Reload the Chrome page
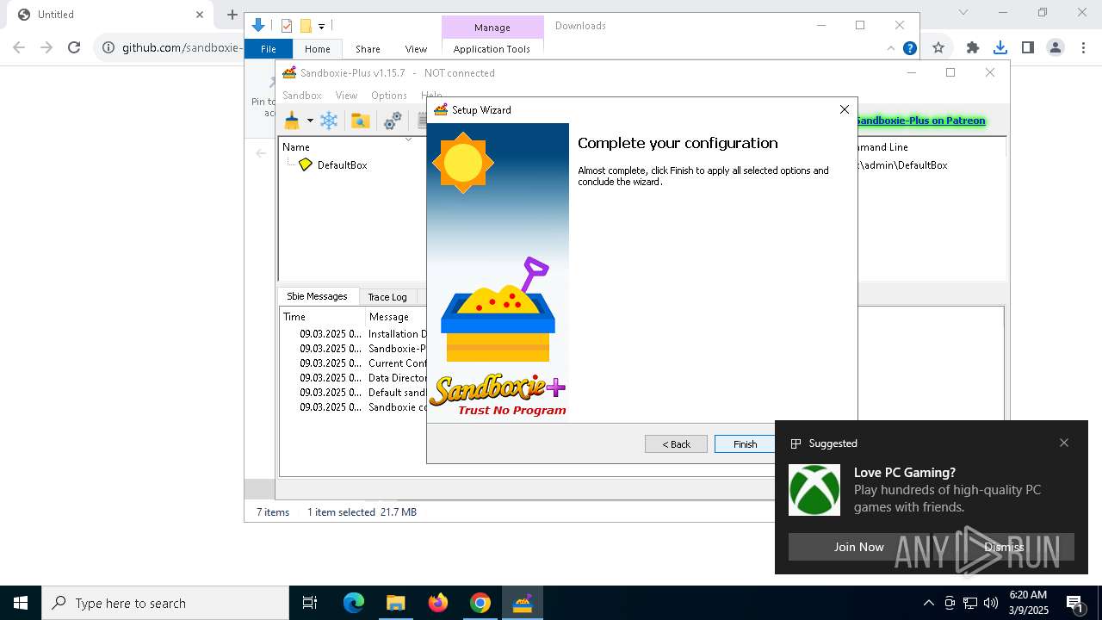The image size is (1102, 620). 74,47
